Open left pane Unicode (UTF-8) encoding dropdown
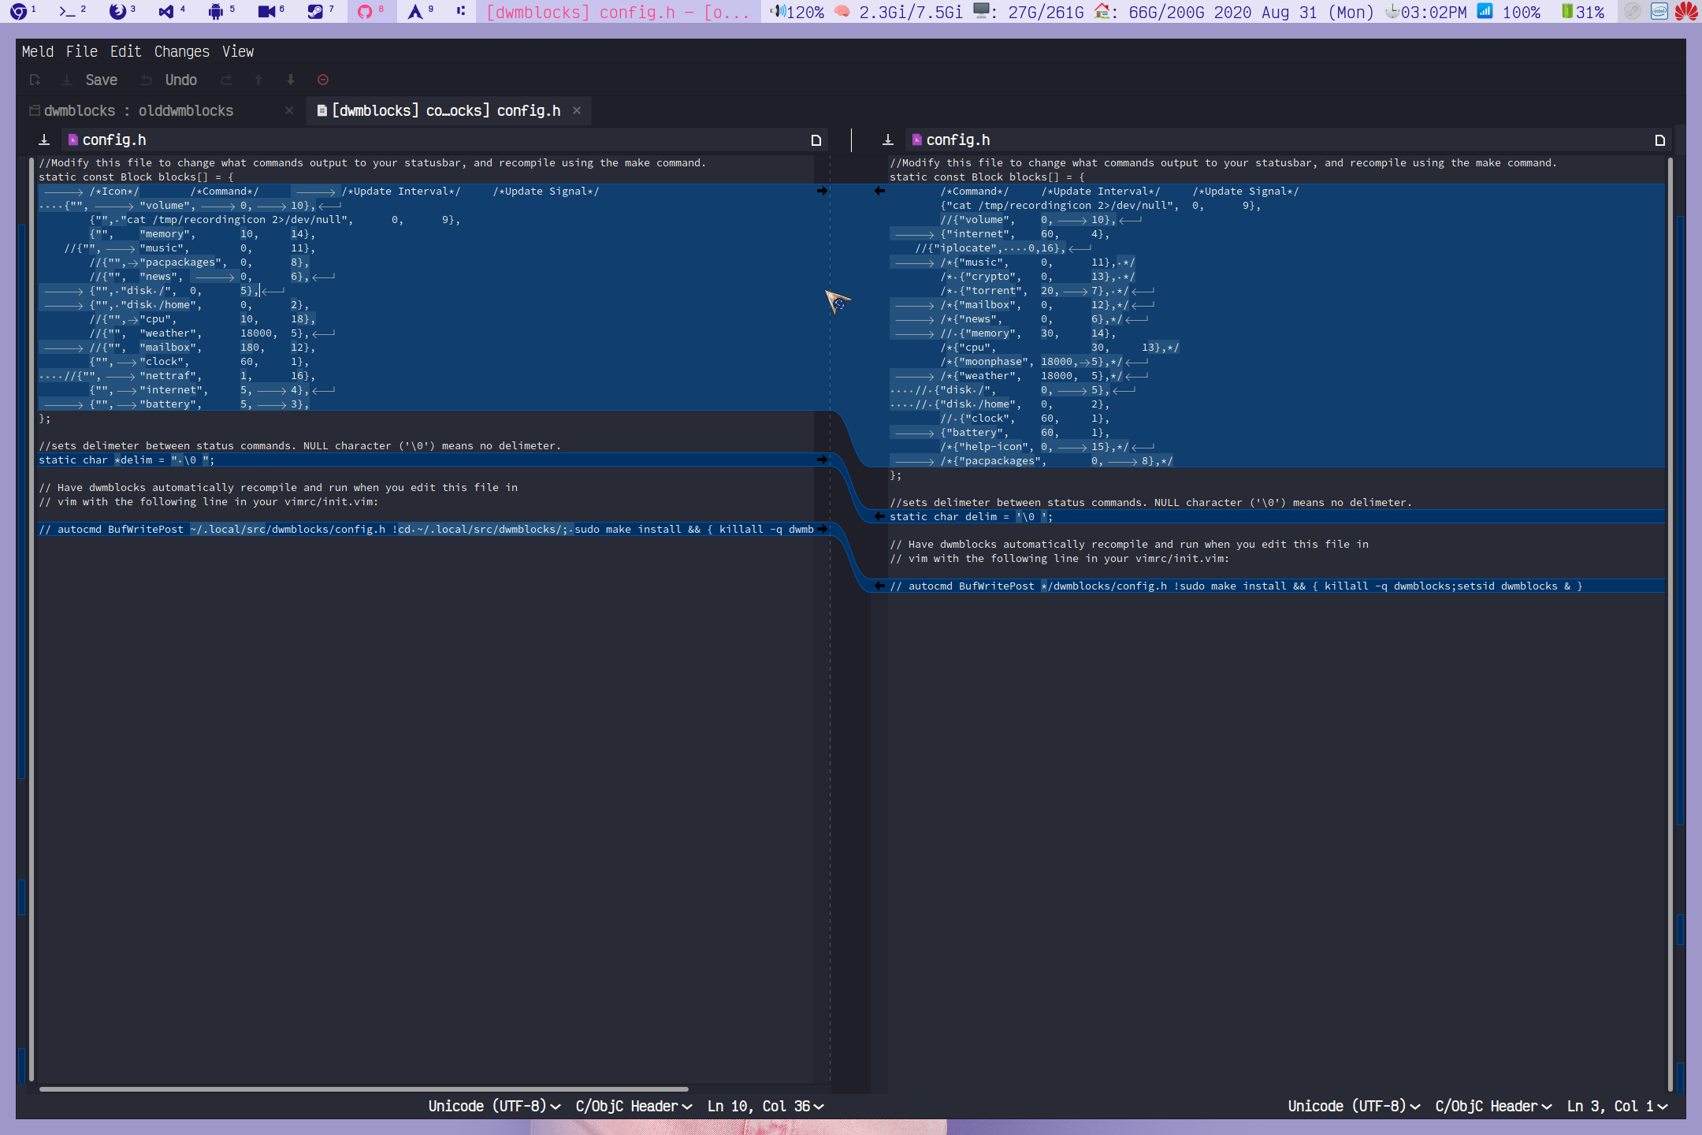 point(494,1106)
